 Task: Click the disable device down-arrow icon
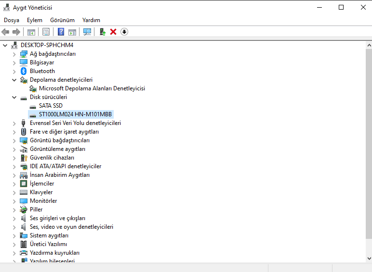(x=124, y=32)
